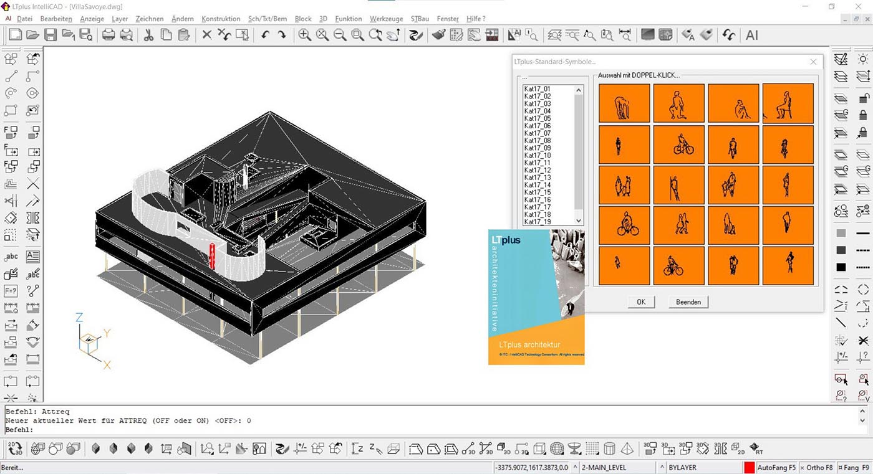Confirm symbol selection with OK
873x474 pixels.
[x=641, y=301]
